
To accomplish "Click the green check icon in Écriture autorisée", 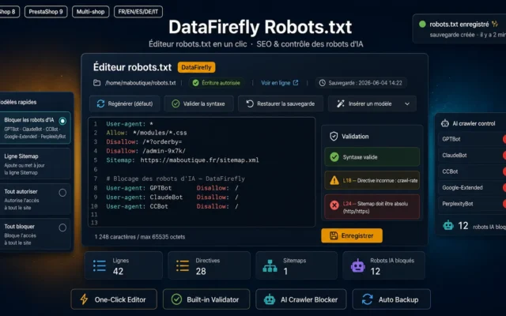I will [x=195, y=83].
